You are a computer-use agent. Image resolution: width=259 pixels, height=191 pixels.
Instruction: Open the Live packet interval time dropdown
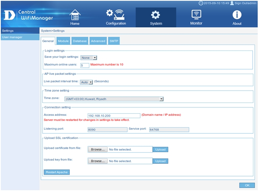(86, 82)
